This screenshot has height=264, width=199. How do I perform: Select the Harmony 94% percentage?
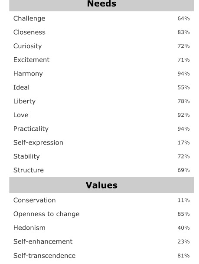point(183,73)
